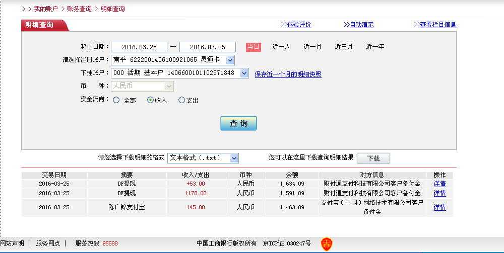Viewport: 504px width, 253px height.
Task: Click the start date input field
Action: tap(139, 47)
